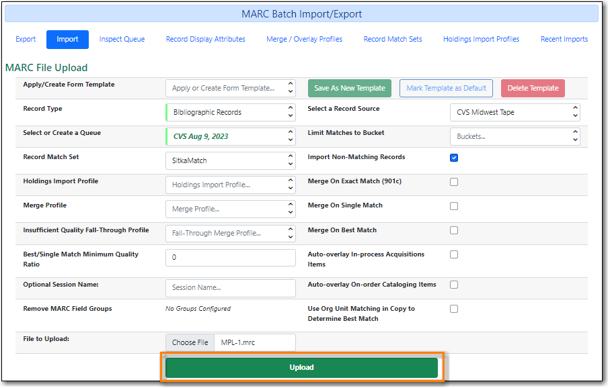Screen dimensions: 608x388
Task: Uncheck Import Non-Matching Records
Action: point(454,157)
